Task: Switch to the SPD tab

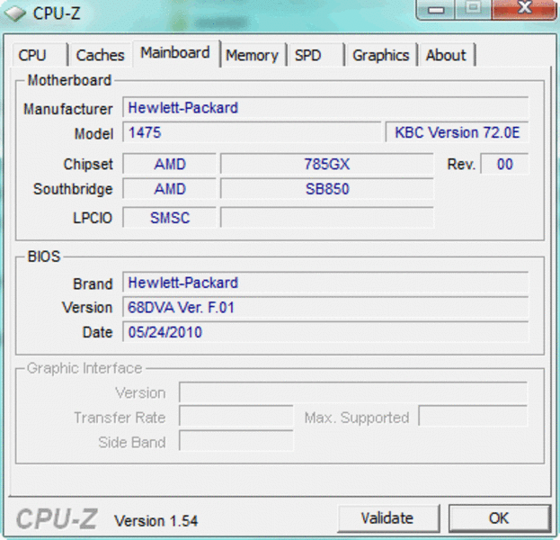Action: (316, 55)
